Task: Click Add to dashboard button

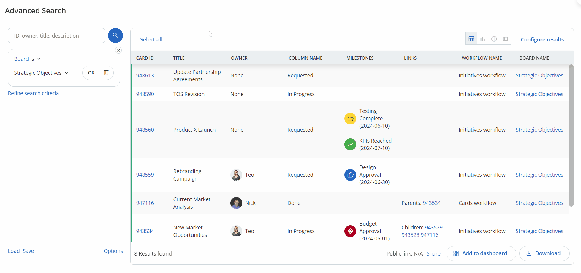Action: click(x=481, y=253)
